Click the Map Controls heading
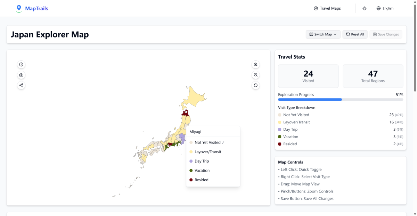 tap(291, 162)
